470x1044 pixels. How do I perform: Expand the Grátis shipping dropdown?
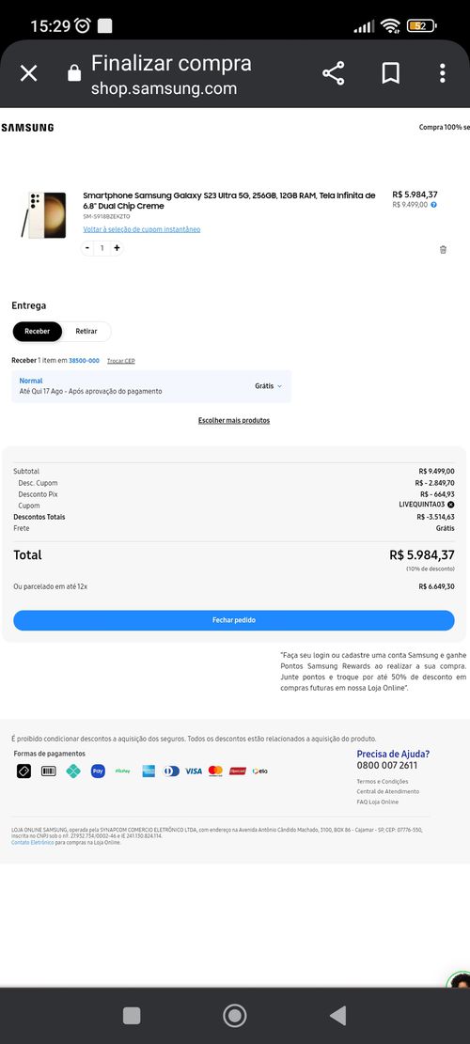[x=268, y=386]
